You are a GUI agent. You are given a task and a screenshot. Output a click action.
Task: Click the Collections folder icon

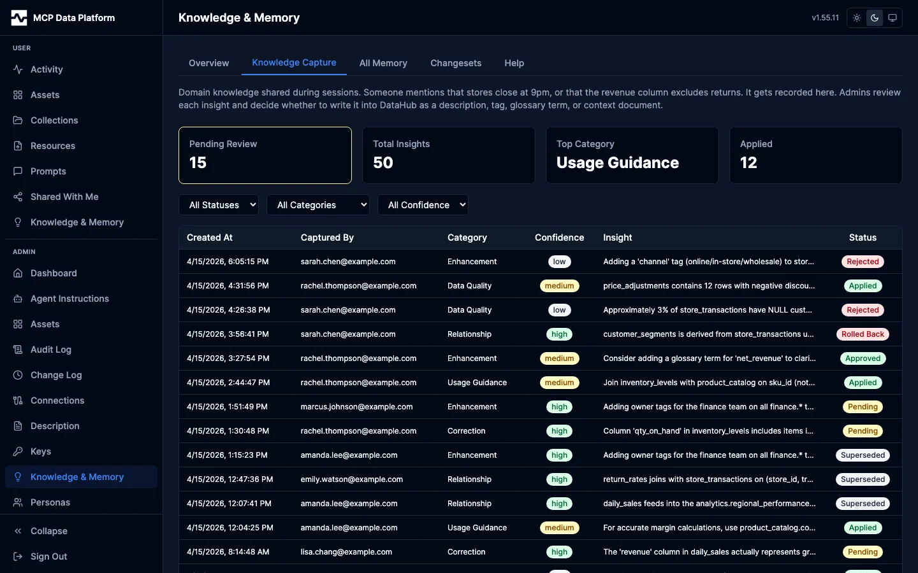coord(18,120)
